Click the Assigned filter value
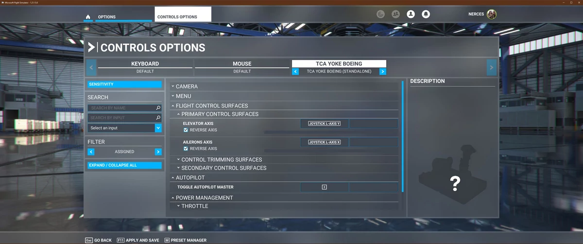 124,152
